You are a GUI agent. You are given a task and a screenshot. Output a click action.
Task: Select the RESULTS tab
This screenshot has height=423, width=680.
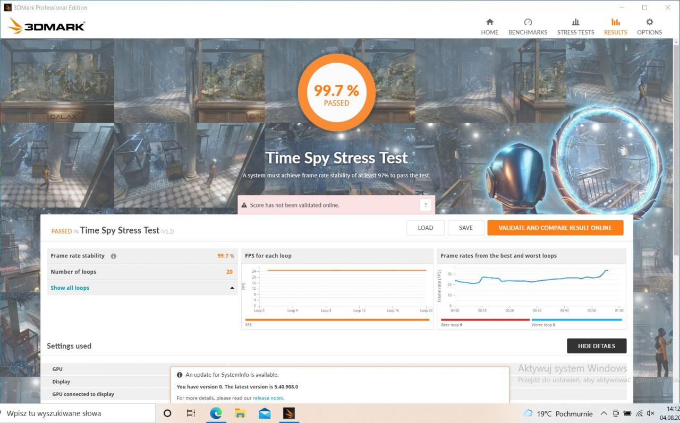(x=615, y=27)
